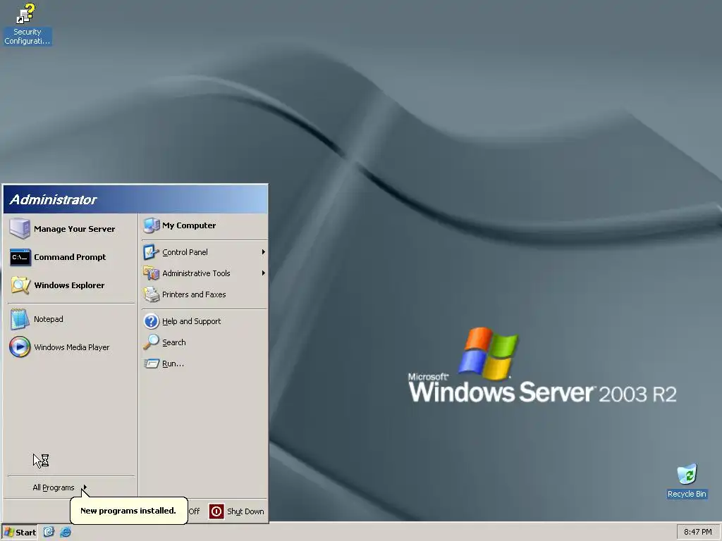Open the My Computer icon
The width and height of the screenshot is (722, 541).
click(151, 225)
